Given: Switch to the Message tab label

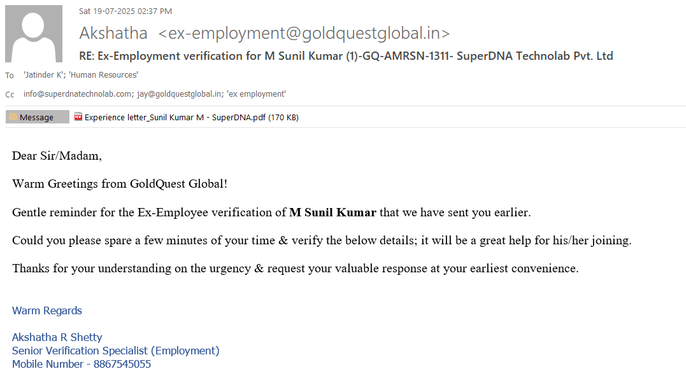Looking at the screenshot, I should pos(36,117).
